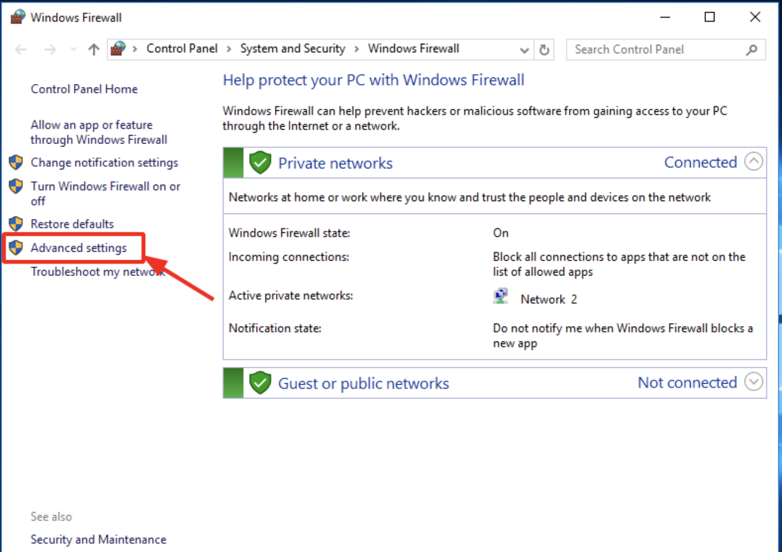Collapse the Private networks section
Viewport: 782px width, 552px height.
[754, 161]
